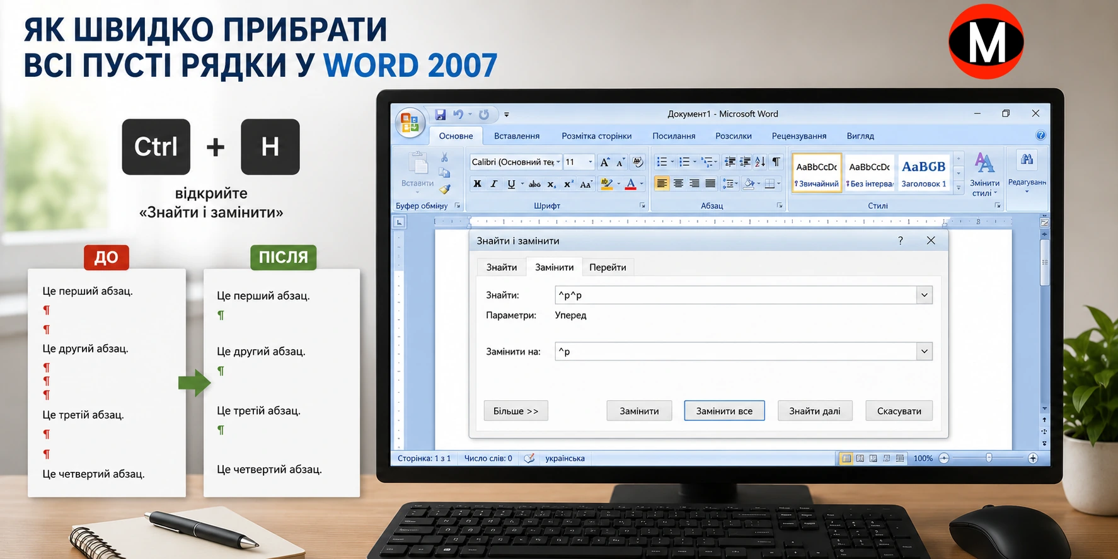The height and width of the screenshot is (559, 1118).
Task: Toggle Underline formatting
Action: point(511,184)
